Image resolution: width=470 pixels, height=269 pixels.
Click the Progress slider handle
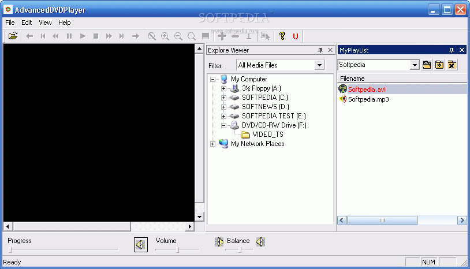pyautogui.click(x=10, y=249)
